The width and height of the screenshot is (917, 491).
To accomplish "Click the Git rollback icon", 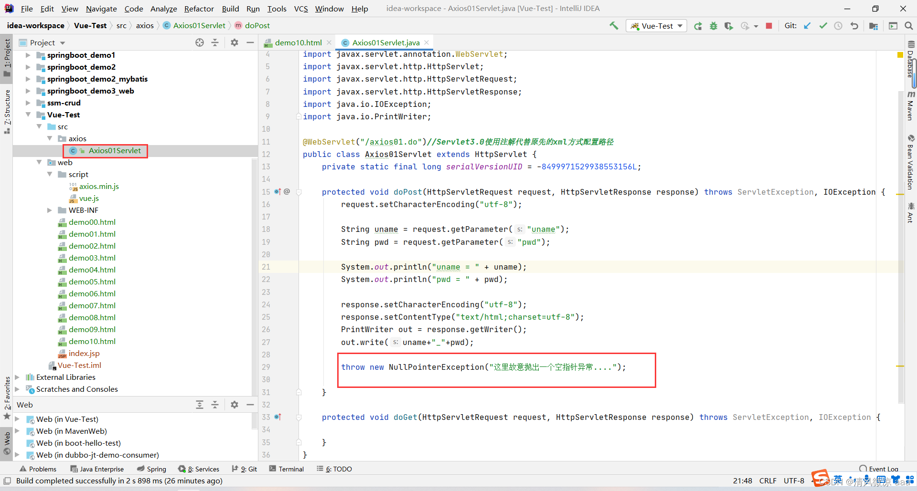I will (x=854, y=26).
